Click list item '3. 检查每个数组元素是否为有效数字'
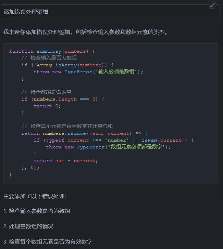223x249 pixels. click(48, 242)
